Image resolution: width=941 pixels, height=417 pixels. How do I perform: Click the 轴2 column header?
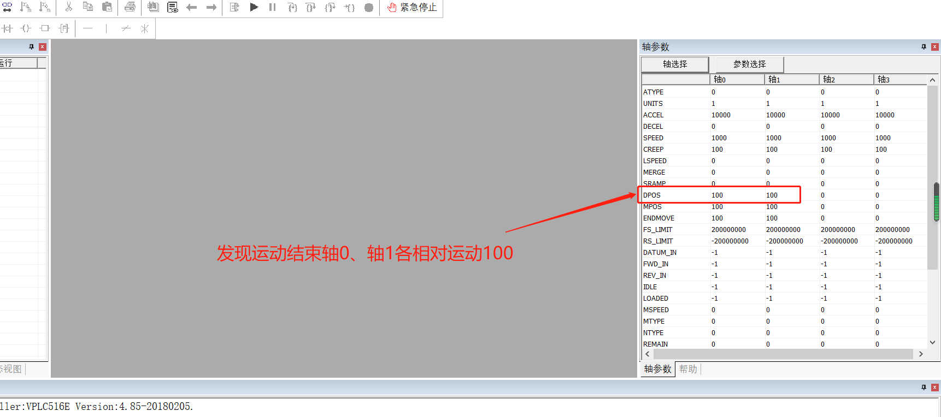pos(846,80)
